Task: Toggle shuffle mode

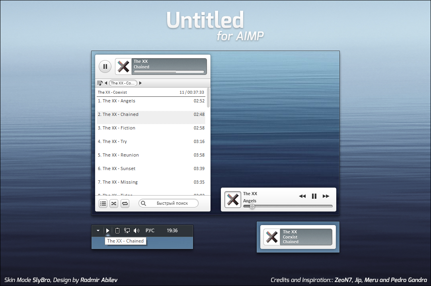Action: coord(114,204)
